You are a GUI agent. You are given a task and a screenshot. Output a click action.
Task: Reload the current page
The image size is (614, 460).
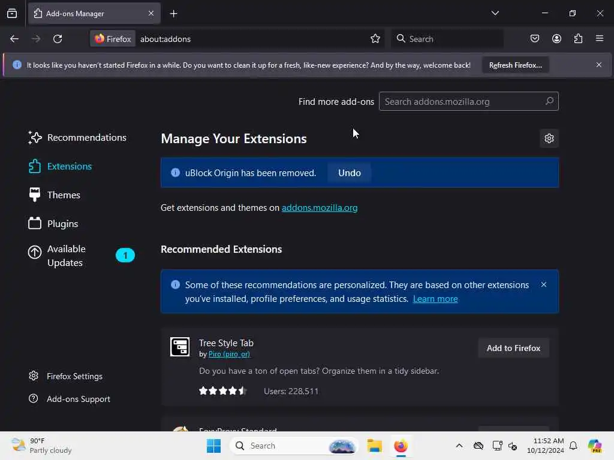pos(58,39)
